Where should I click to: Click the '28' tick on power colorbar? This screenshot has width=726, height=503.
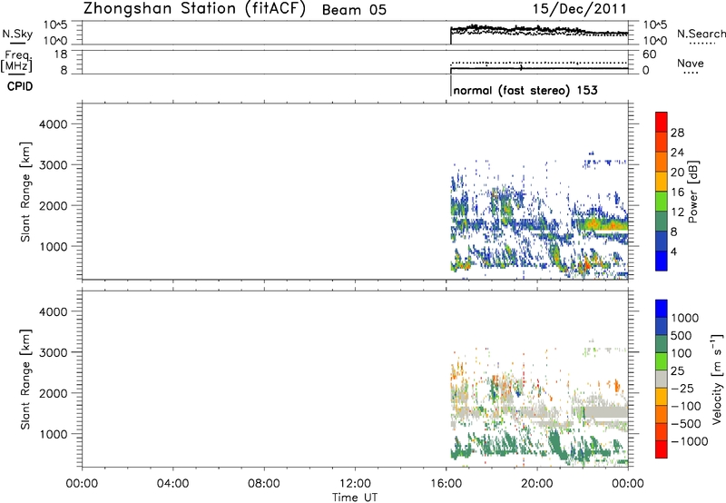677,133
